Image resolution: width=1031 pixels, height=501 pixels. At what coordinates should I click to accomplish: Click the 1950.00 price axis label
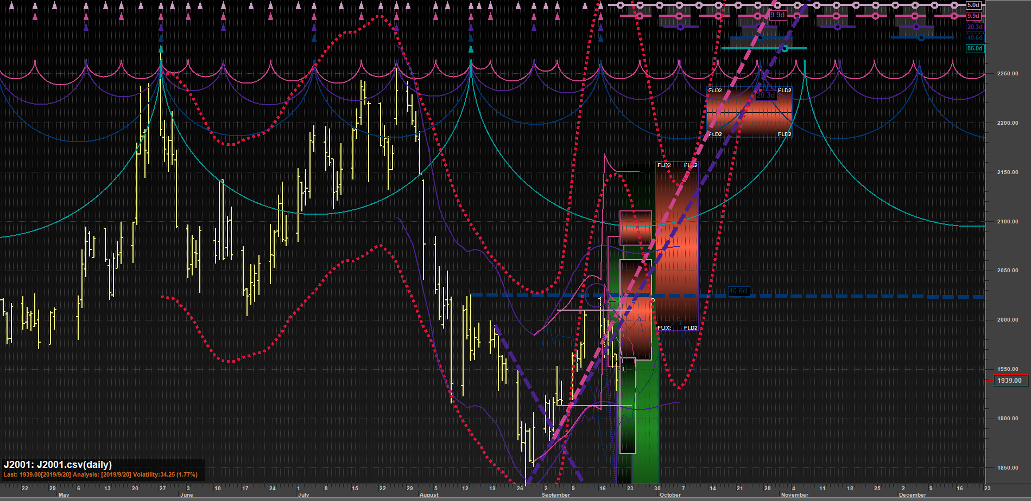tap(1007, 369)
